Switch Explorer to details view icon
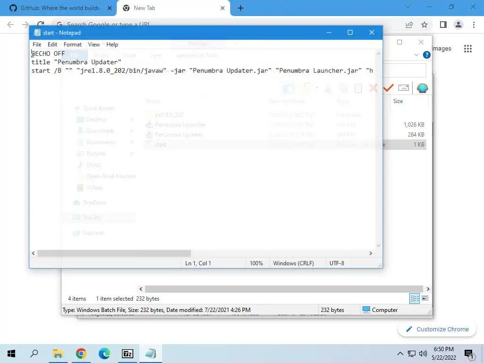The width and height of the screenshot is (484, 363). tap(414, 299)
